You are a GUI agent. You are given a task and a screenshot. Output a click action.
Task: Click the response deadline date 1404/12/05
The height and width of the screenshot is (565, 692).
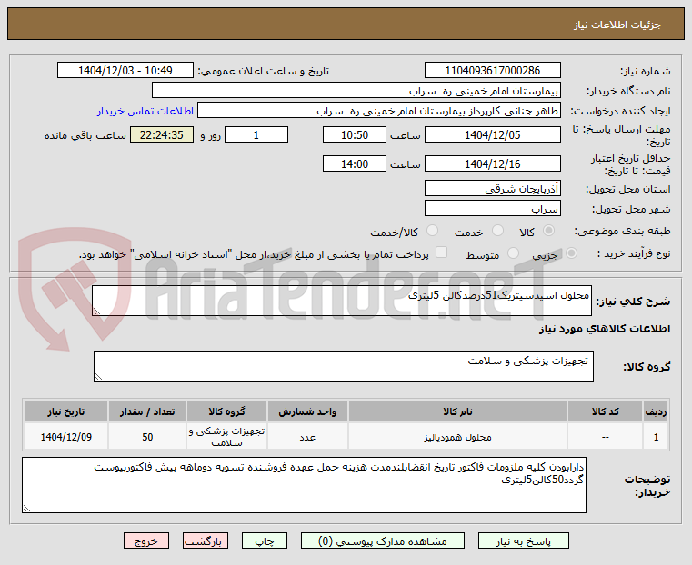(493, 134)
